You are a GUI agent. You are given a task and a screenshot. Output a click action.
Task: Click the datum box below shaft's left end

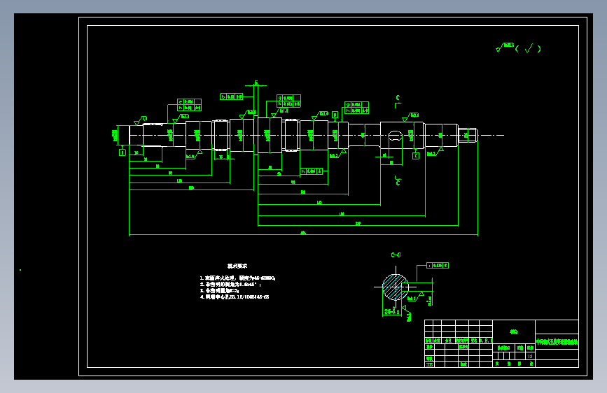tap(123, 152)
